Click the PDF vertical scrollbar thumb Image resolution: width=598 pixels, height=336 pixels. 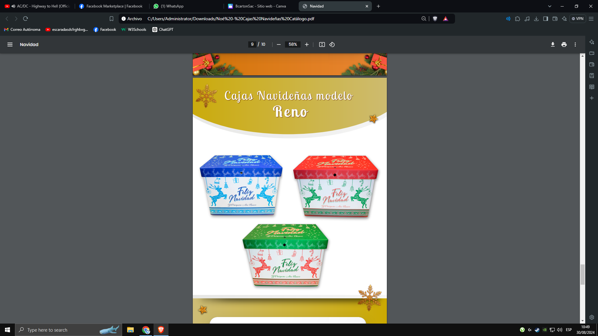pos(582,274)
